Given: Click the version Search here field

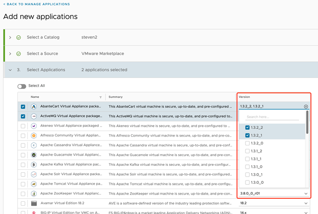Looking at the screenshot, I should click(x=272, y=117).
